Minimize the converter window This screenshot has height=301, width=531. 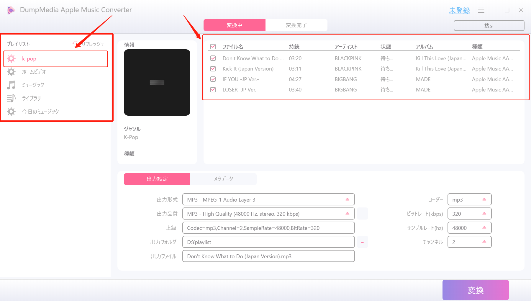(493, 10)
